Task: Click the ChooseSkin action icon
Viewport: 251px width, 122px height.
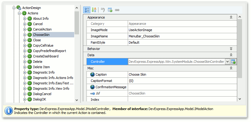Action: [30, 35]
